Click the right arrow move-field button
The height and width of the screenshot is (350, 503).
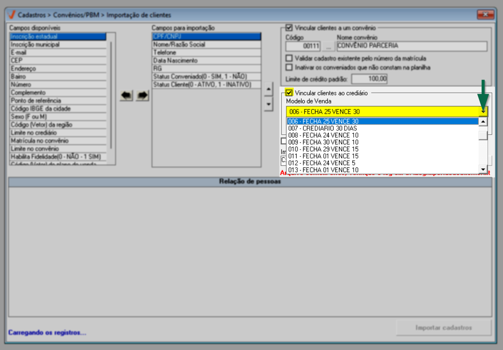point(142,95)
